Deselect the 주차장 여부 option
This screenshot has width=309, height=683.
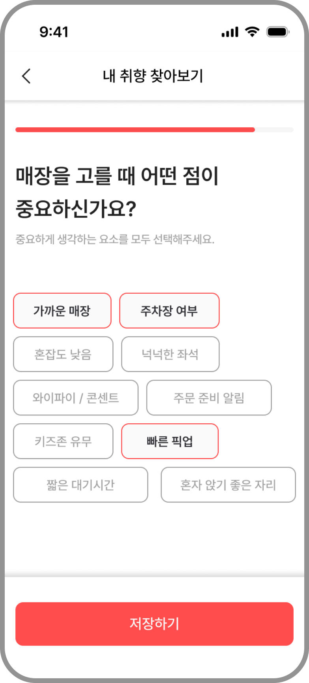(x=169, y=311)
